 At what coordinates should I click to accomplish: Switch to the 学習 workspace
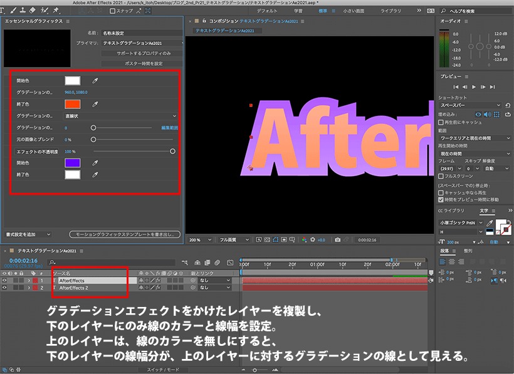[298, 11]
